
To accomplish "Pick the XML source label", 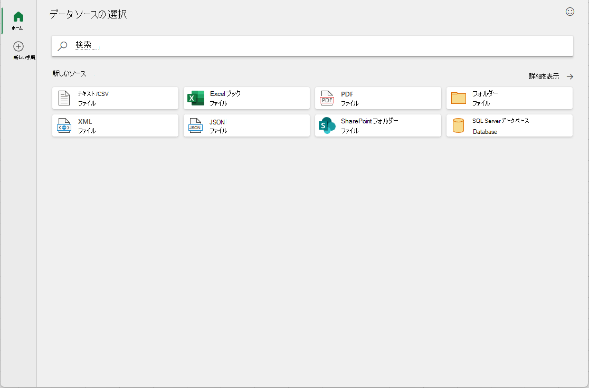I will point(85,122).
